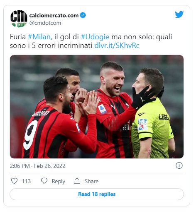Click the Share text label

click(91, 181)
